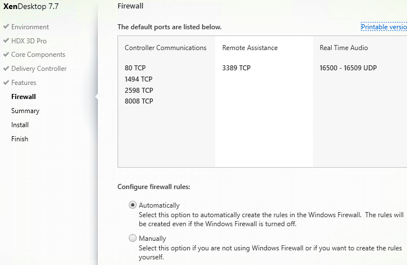Click the Features checkmark icon
This screenshot has height=265, width=407.
pos(6,82)
